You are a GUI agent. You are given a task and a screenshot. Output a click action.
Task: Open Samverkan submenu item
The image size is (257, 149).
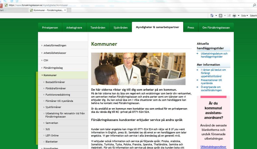click(x=63, y=123)
